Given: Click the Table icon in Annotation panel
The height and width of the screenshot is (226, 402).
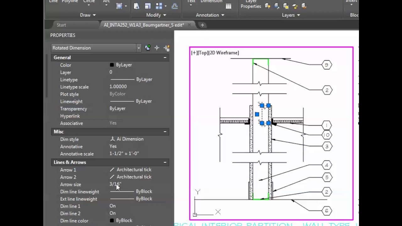Looking at the screenshot, I should click(228, 6).
